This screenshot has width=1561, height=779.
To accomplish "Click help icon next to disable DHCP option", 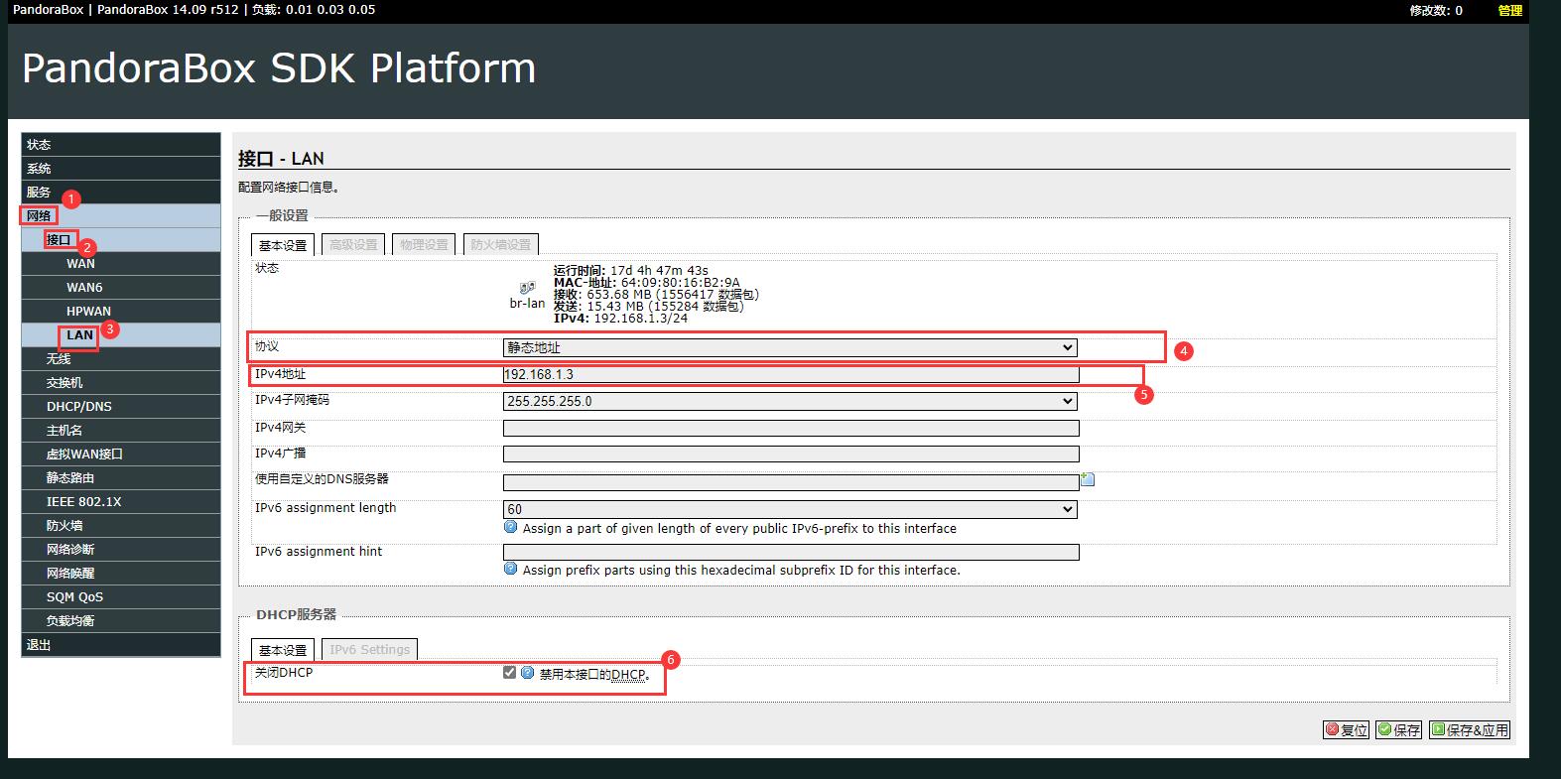I will (528, 673).
